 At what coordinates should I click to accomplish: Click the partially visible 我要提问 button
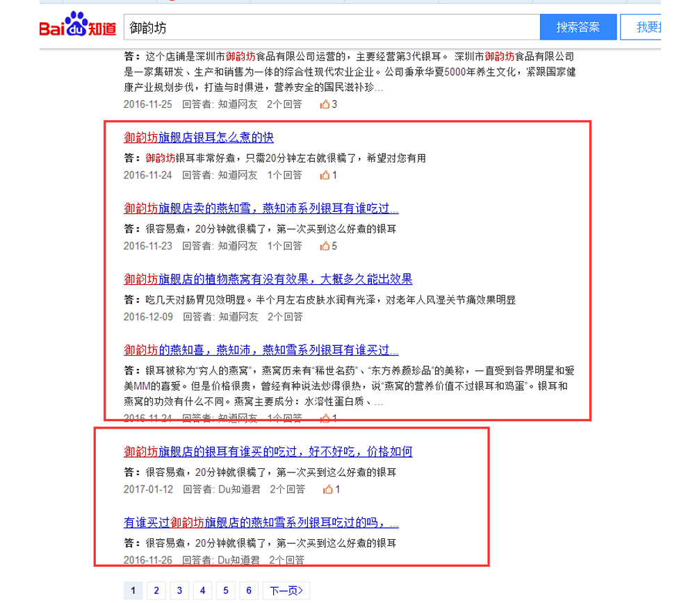click(x=641, y=27)
